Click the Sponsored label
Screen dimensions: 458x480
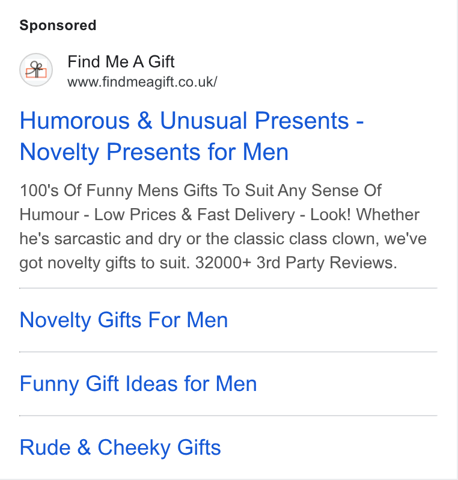[58, 25]
